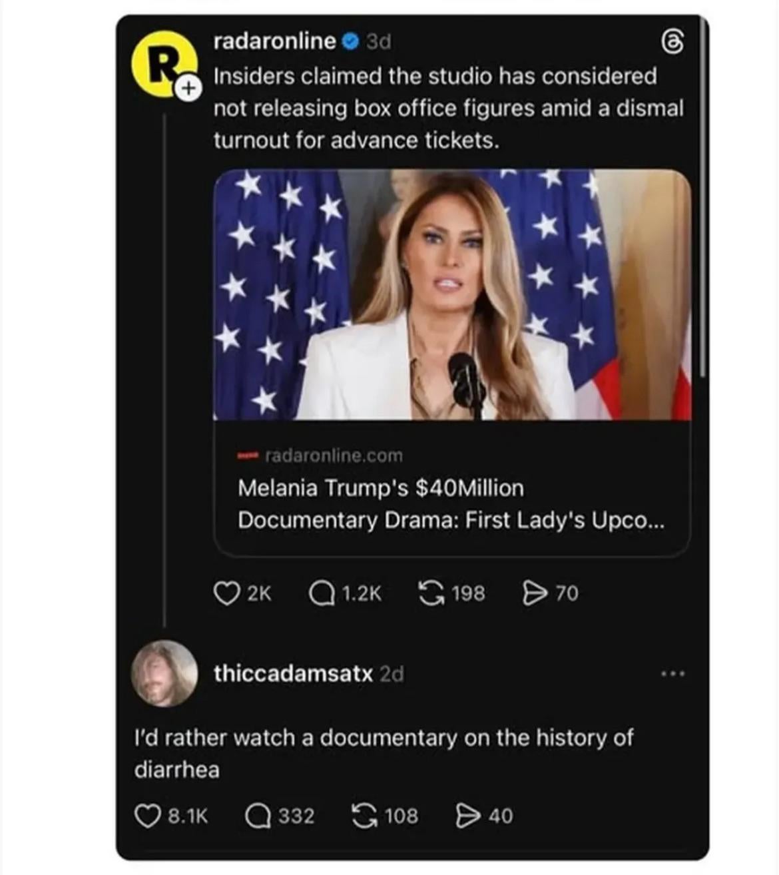This screenshot has width=779, height=875.
Task: Reply to thiccadamsatx's diarrhea comment
Action: [257, 816]
